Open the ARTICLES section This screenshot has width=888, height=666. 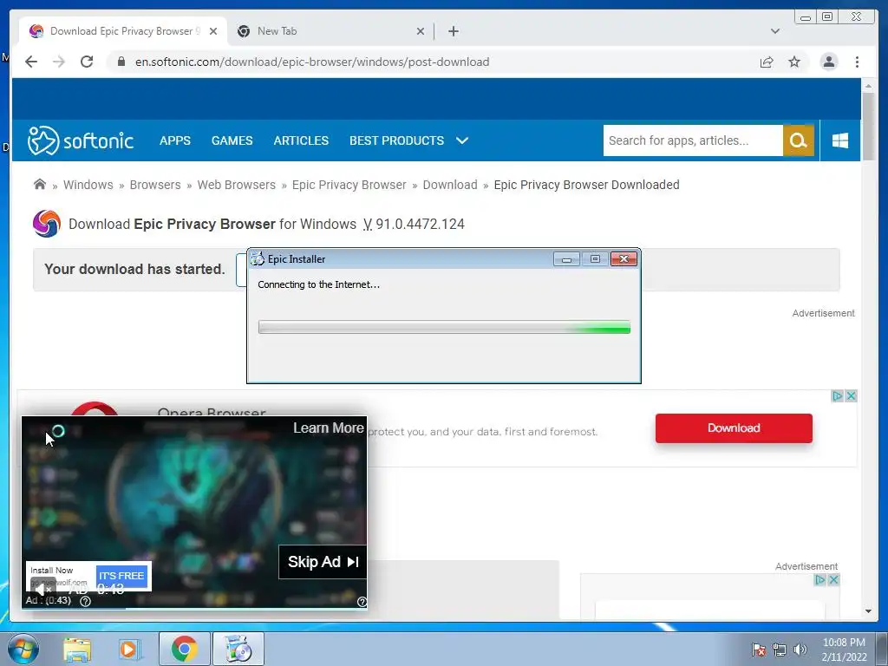point(301,140)
